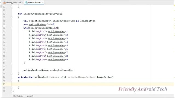Click 'imgBtn2' on line 35
Viewport: 175px width, 98px height.
pyautogui.click(x=41, y=35)
